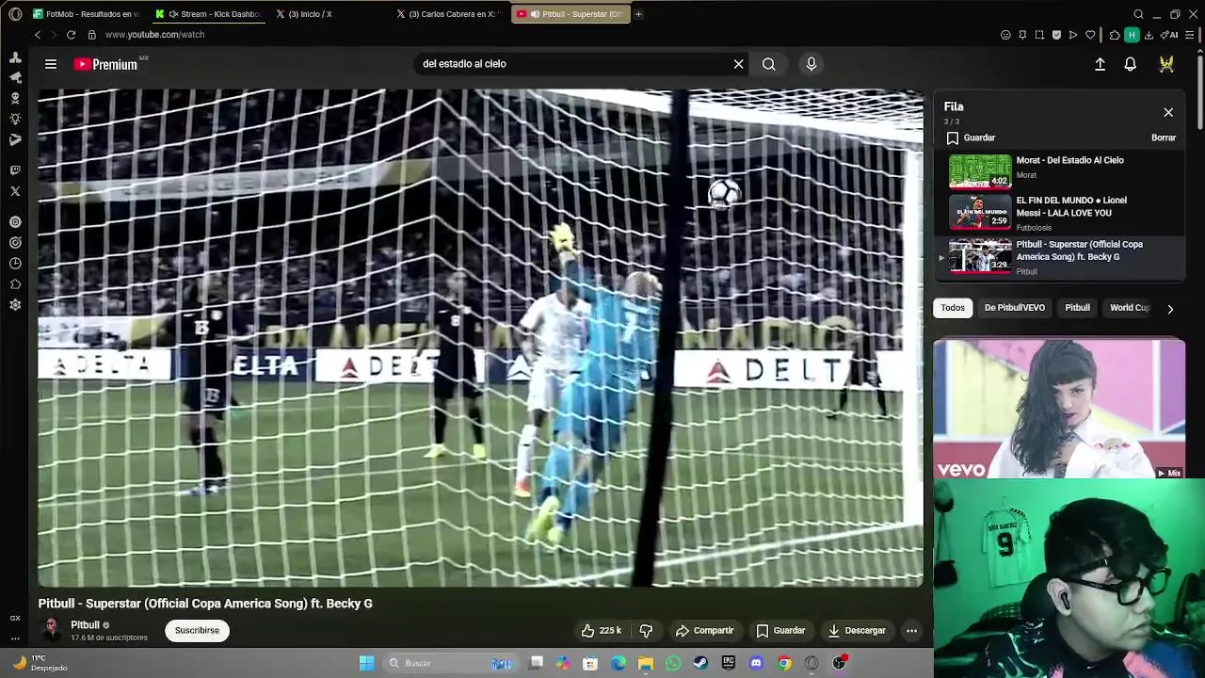The width and height of the screenshot is (1205, 678).
Task: Switch to Carlos Cabrera en X tab
Action: click(450, 14)
